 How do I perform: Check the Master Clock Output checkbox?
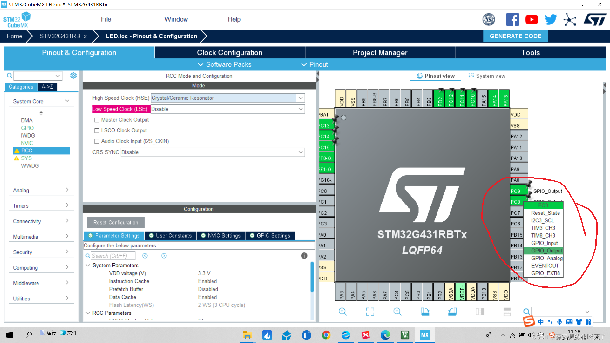click(x=97, y=120)
